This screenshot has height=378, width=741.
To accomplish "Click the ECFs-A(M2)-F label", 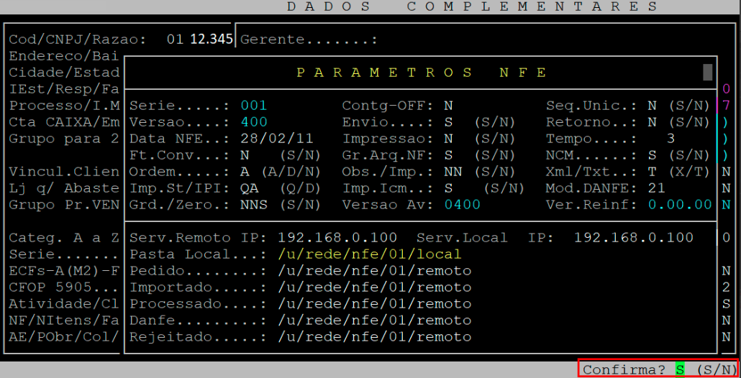I will (64, 271).
